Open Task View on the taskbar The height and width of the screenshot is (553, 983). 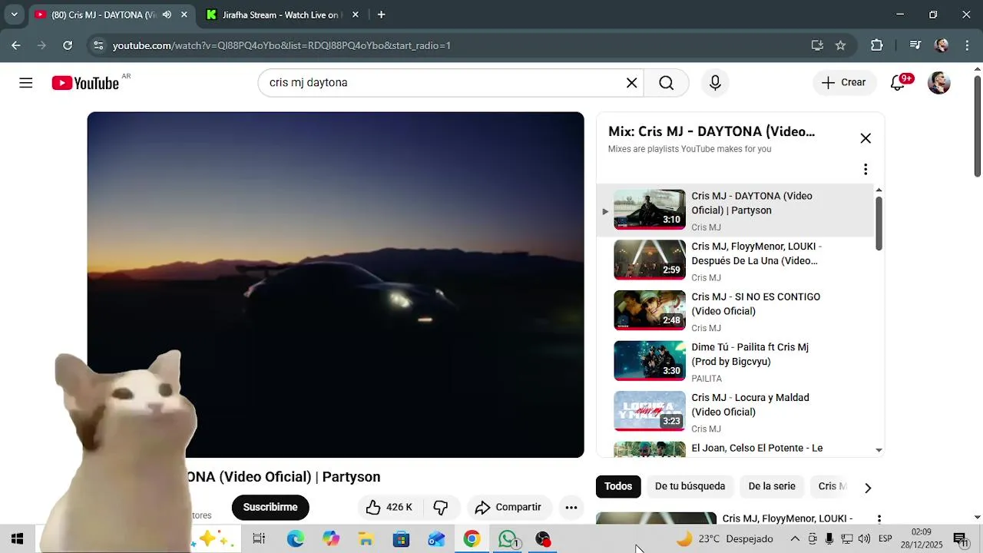click(x=259, y=539)
